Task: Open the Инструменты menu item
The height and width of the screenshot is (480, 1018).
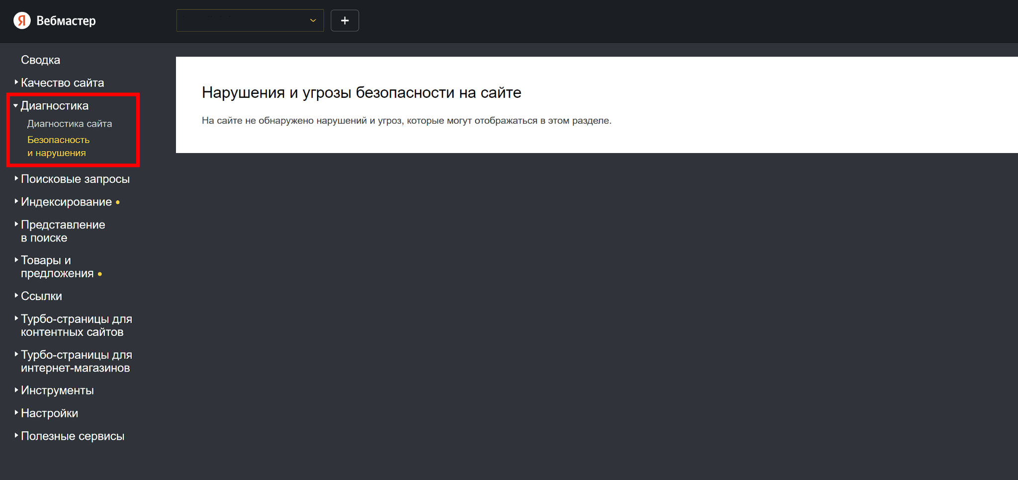Action: click(x=57, y=391)
